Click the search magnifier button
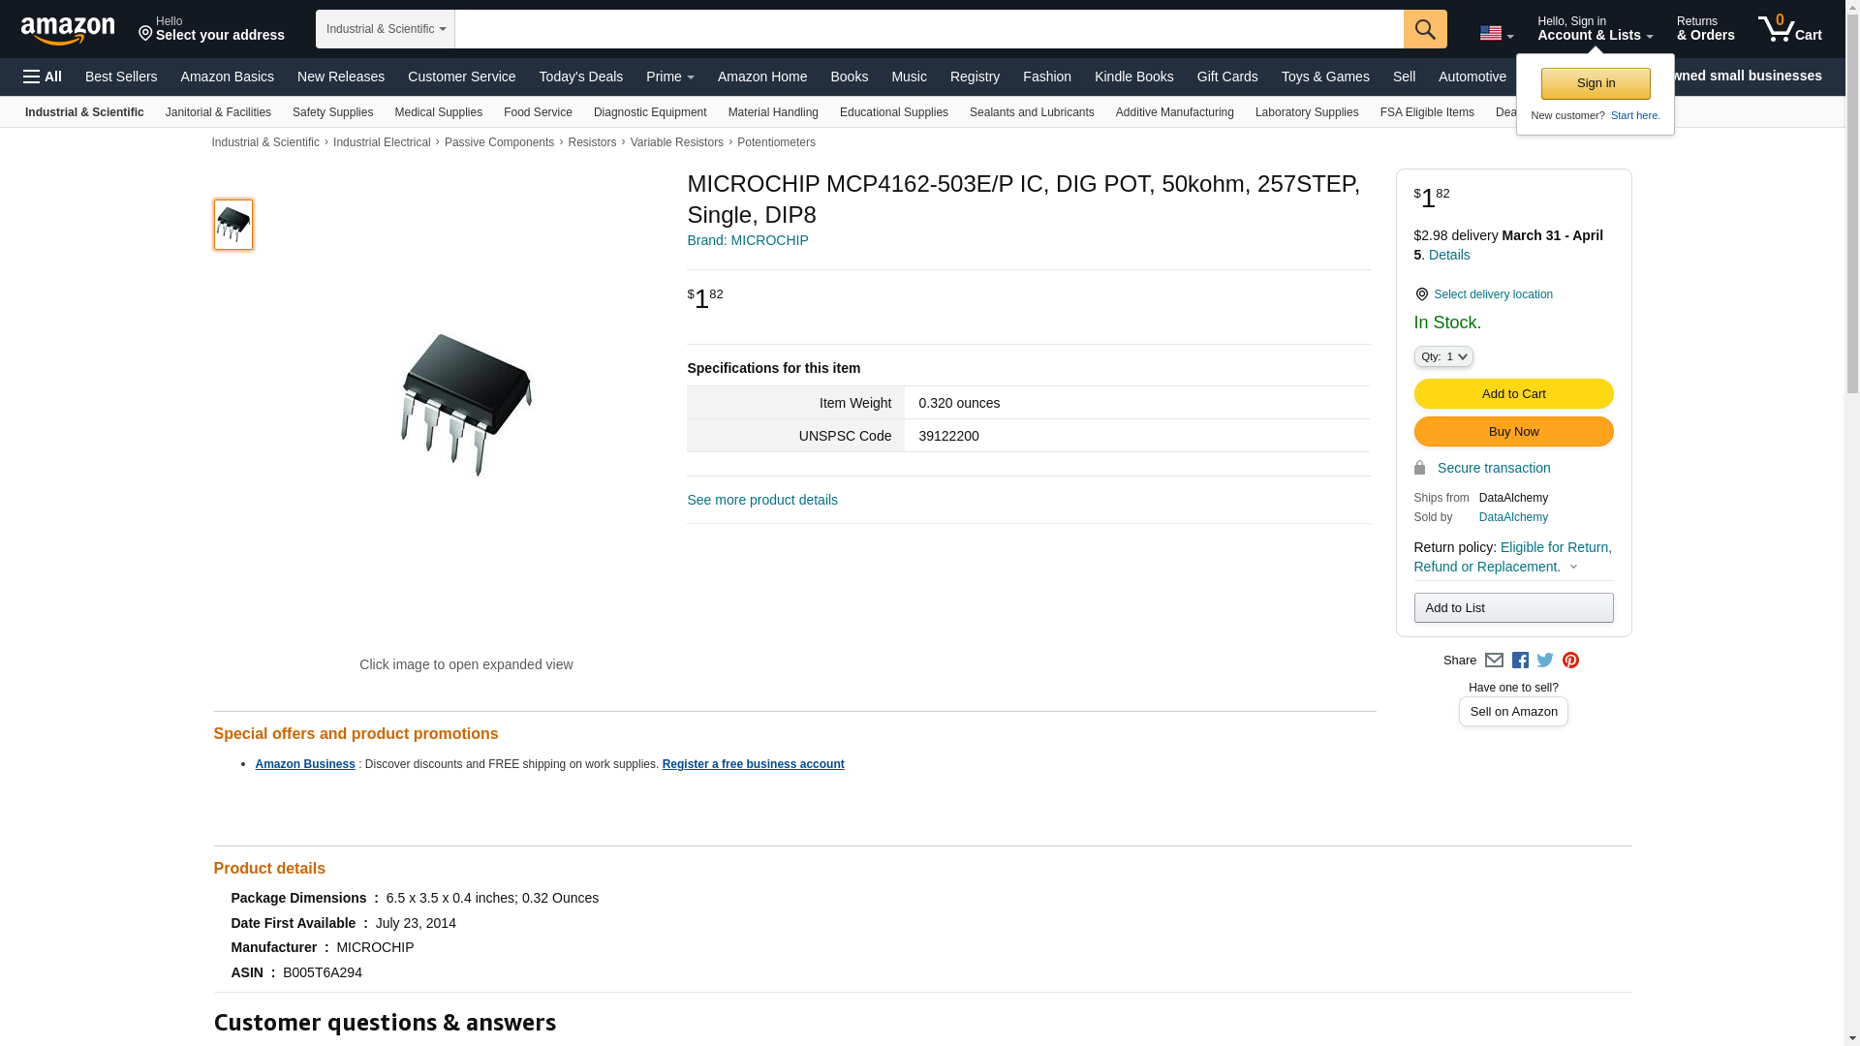Viewport: 1860px width, 1046px height. pos(1425,29)
